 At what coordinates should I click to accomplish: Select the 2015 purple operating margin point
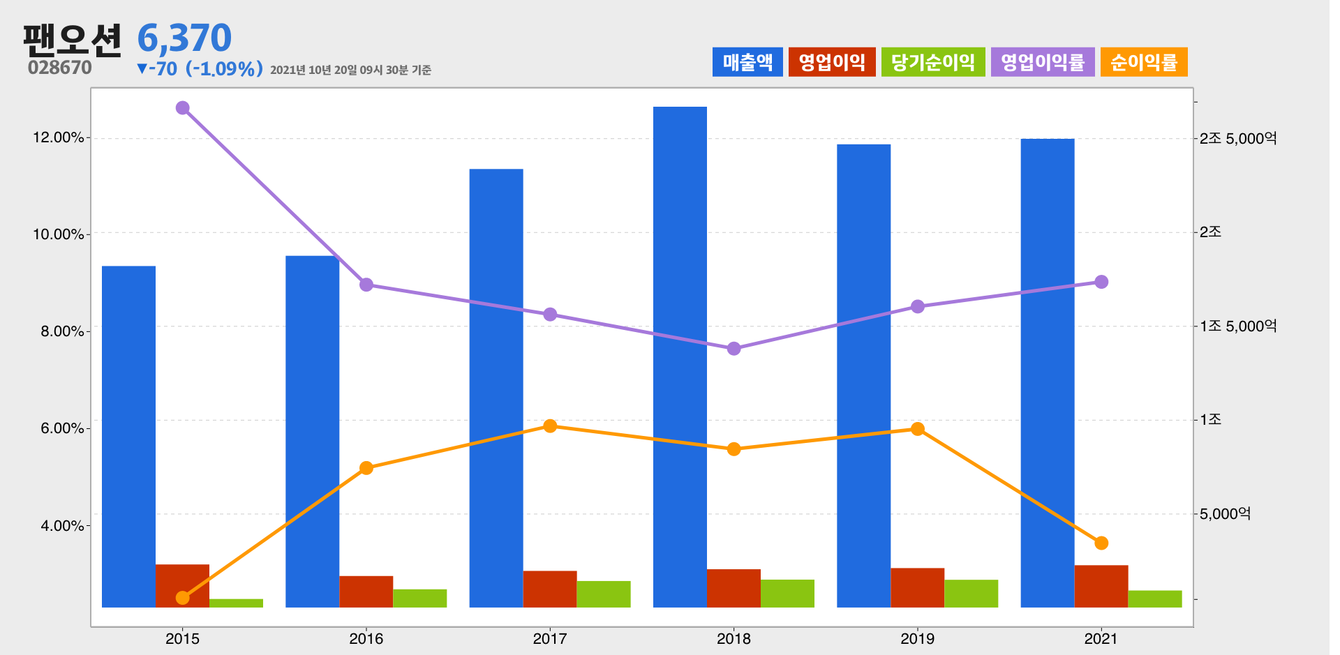[x=183, y=107]
